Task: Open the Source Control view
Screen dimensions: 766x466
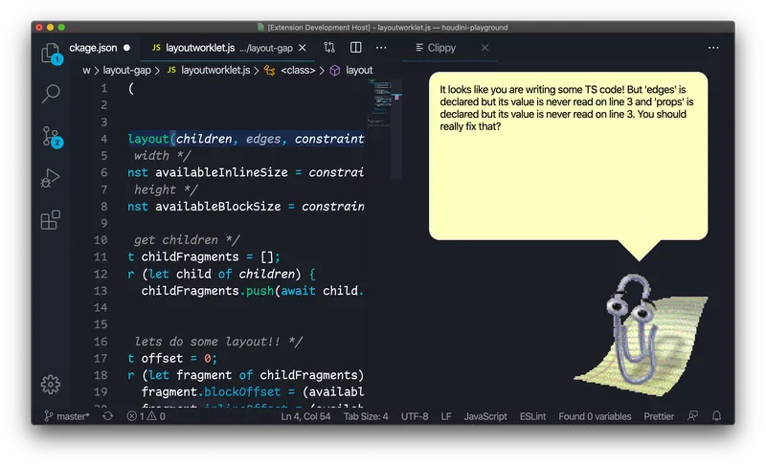Action: (x=52, y=137)
